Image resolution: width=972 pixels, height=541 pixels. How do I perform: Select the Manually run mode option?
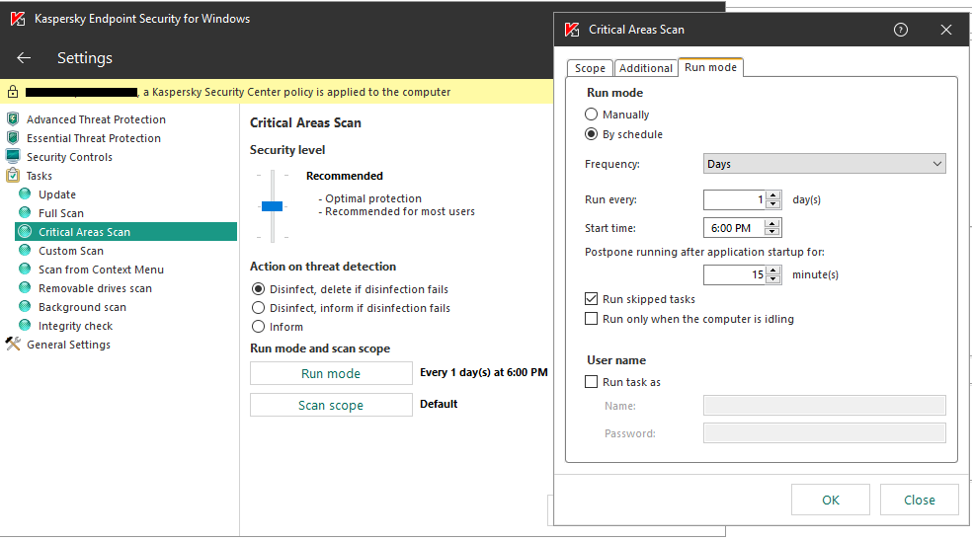pos(592,115)
